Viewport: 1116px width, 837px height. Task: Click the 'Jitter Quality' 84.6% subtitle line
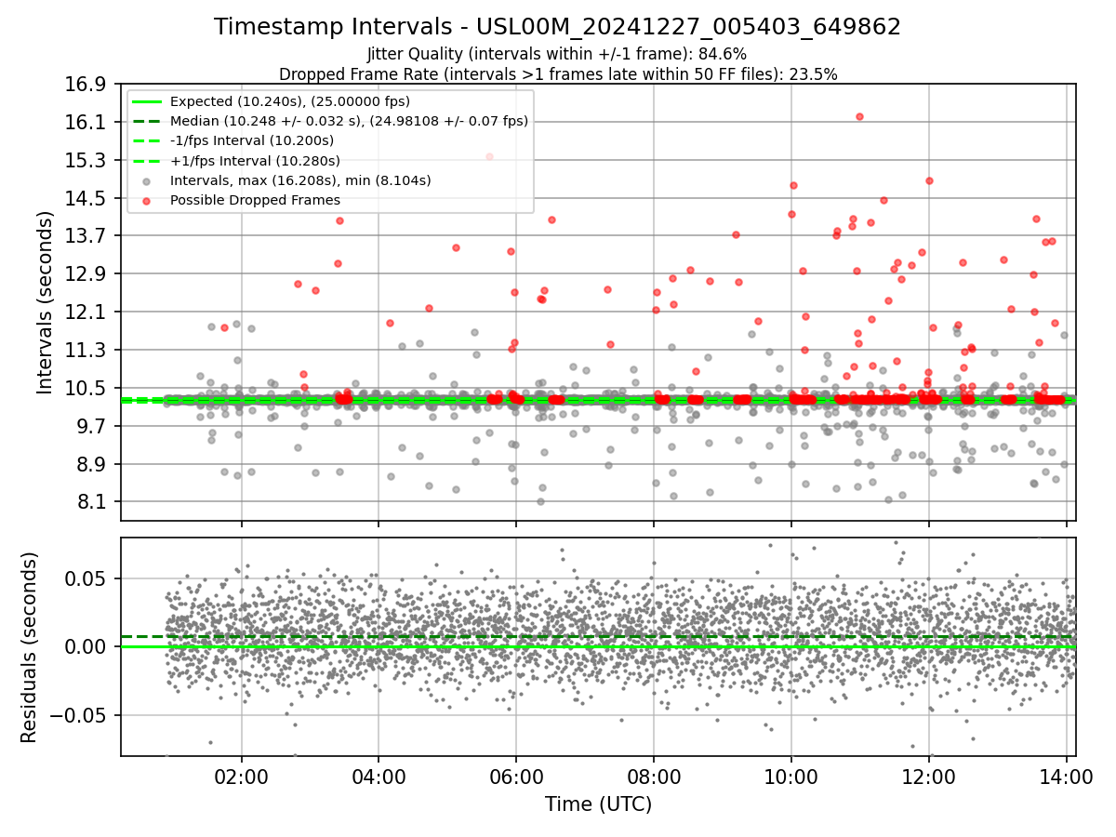557,54
